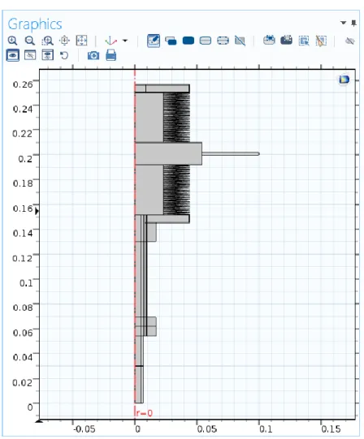364x439 pixels.
Task: Click the Zoom Extents icon
Action: (x=81, y=41)
